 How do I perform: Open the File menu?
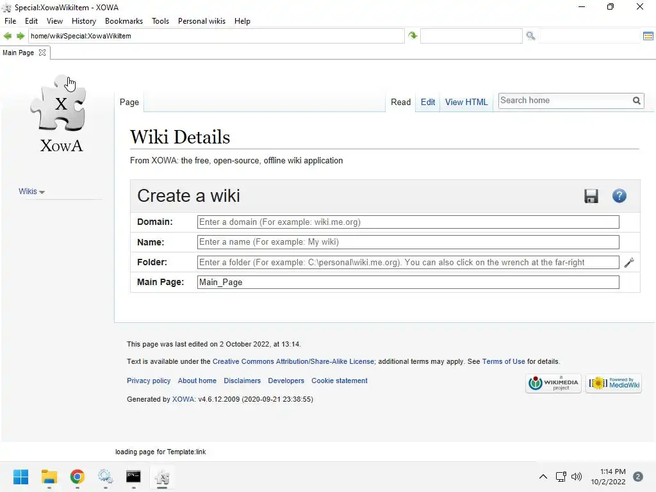click(x=10, y=21)
